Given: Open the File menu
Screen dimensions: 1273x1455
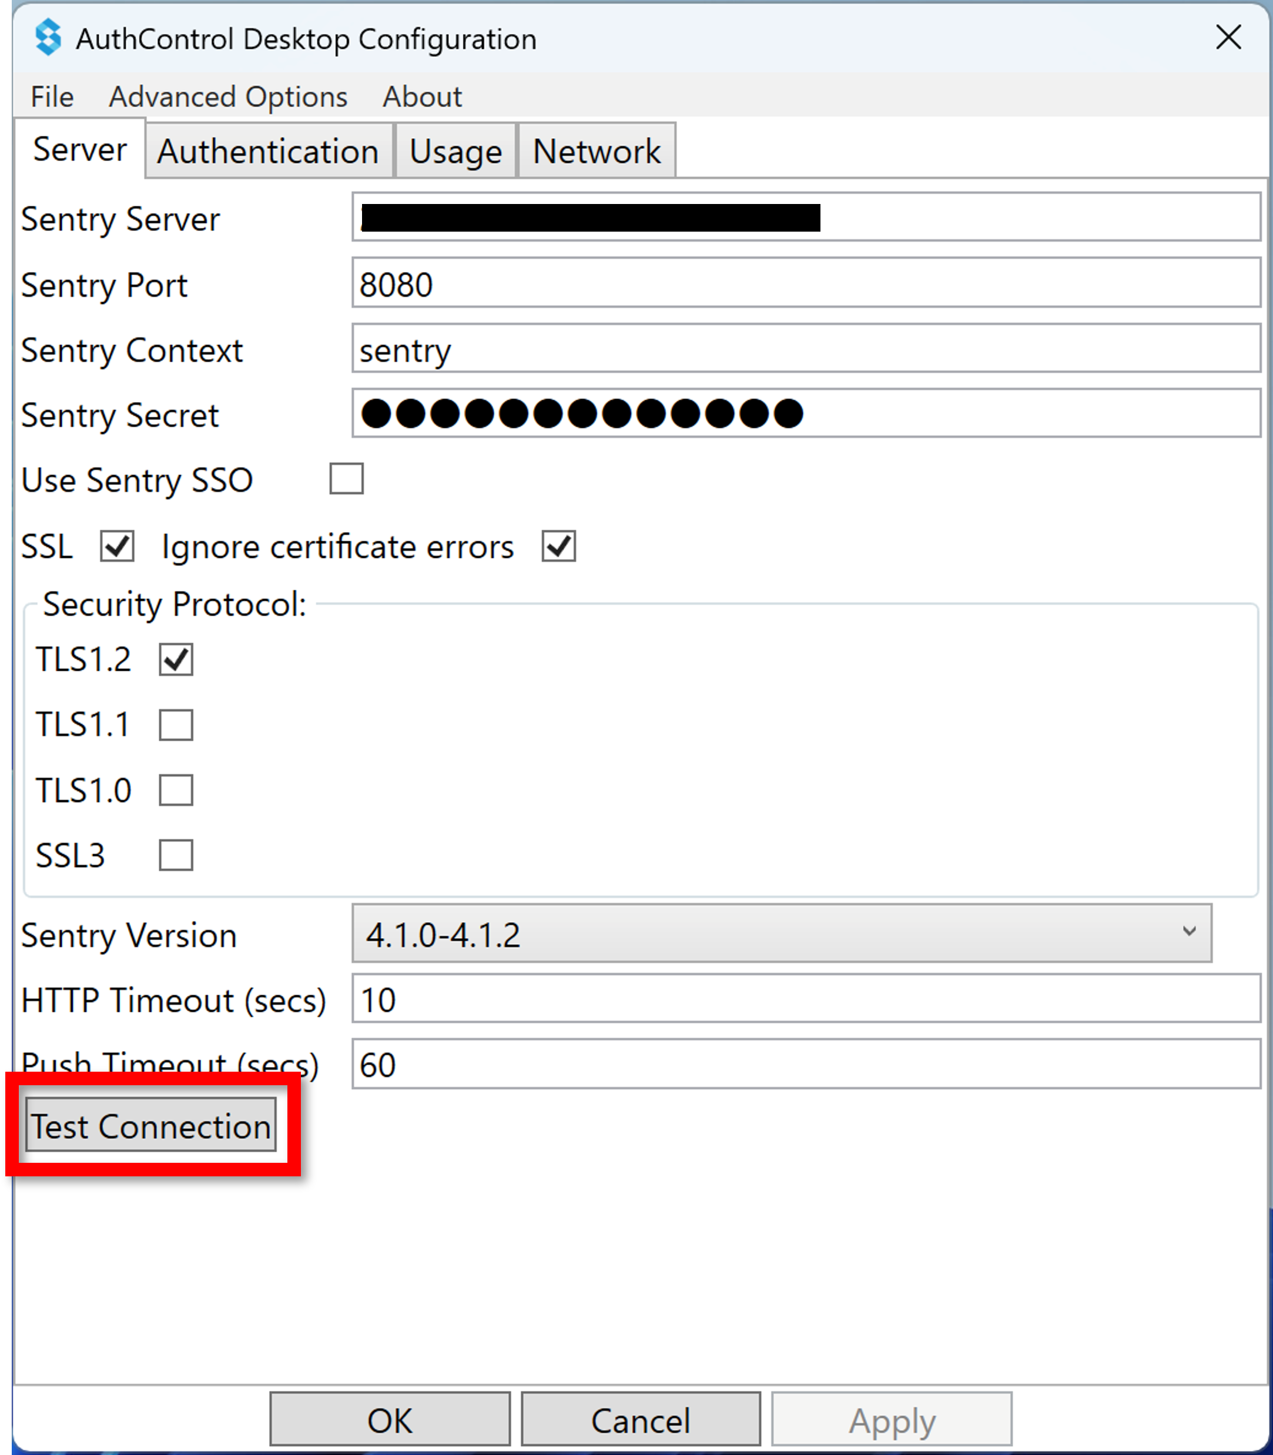Looking at the screenshot, I should pos(52,96).
